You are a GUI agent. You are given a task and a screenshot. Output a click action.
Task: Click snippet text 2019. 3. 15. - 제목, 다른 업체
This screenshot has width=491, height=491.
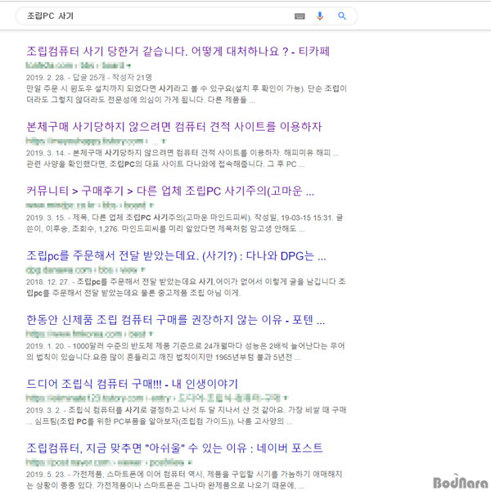[184, 218]
